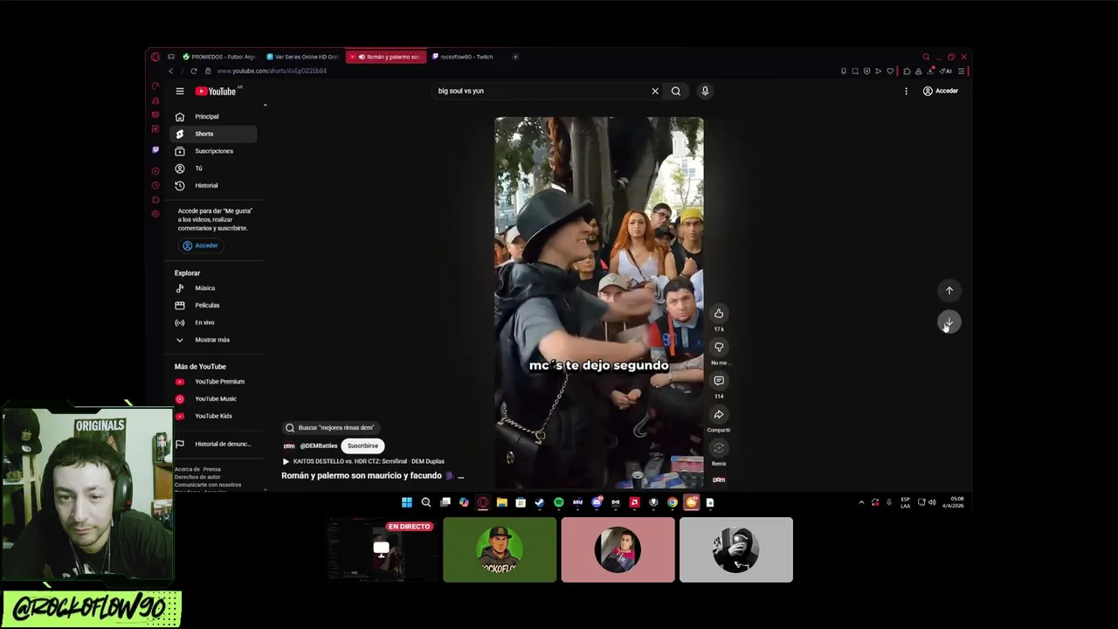Select the EN DIRECTO screen share thumbnail
Viewport: 1118px width, 629px height.
click(x=381, y=550)
